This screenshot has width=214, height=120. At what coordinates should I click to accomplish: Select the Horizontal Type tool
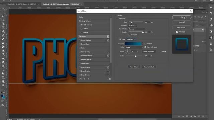(x=3, y=70)
